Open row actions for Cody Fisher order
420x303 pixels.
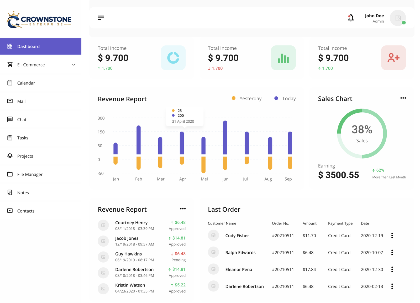tap(392, 236)
